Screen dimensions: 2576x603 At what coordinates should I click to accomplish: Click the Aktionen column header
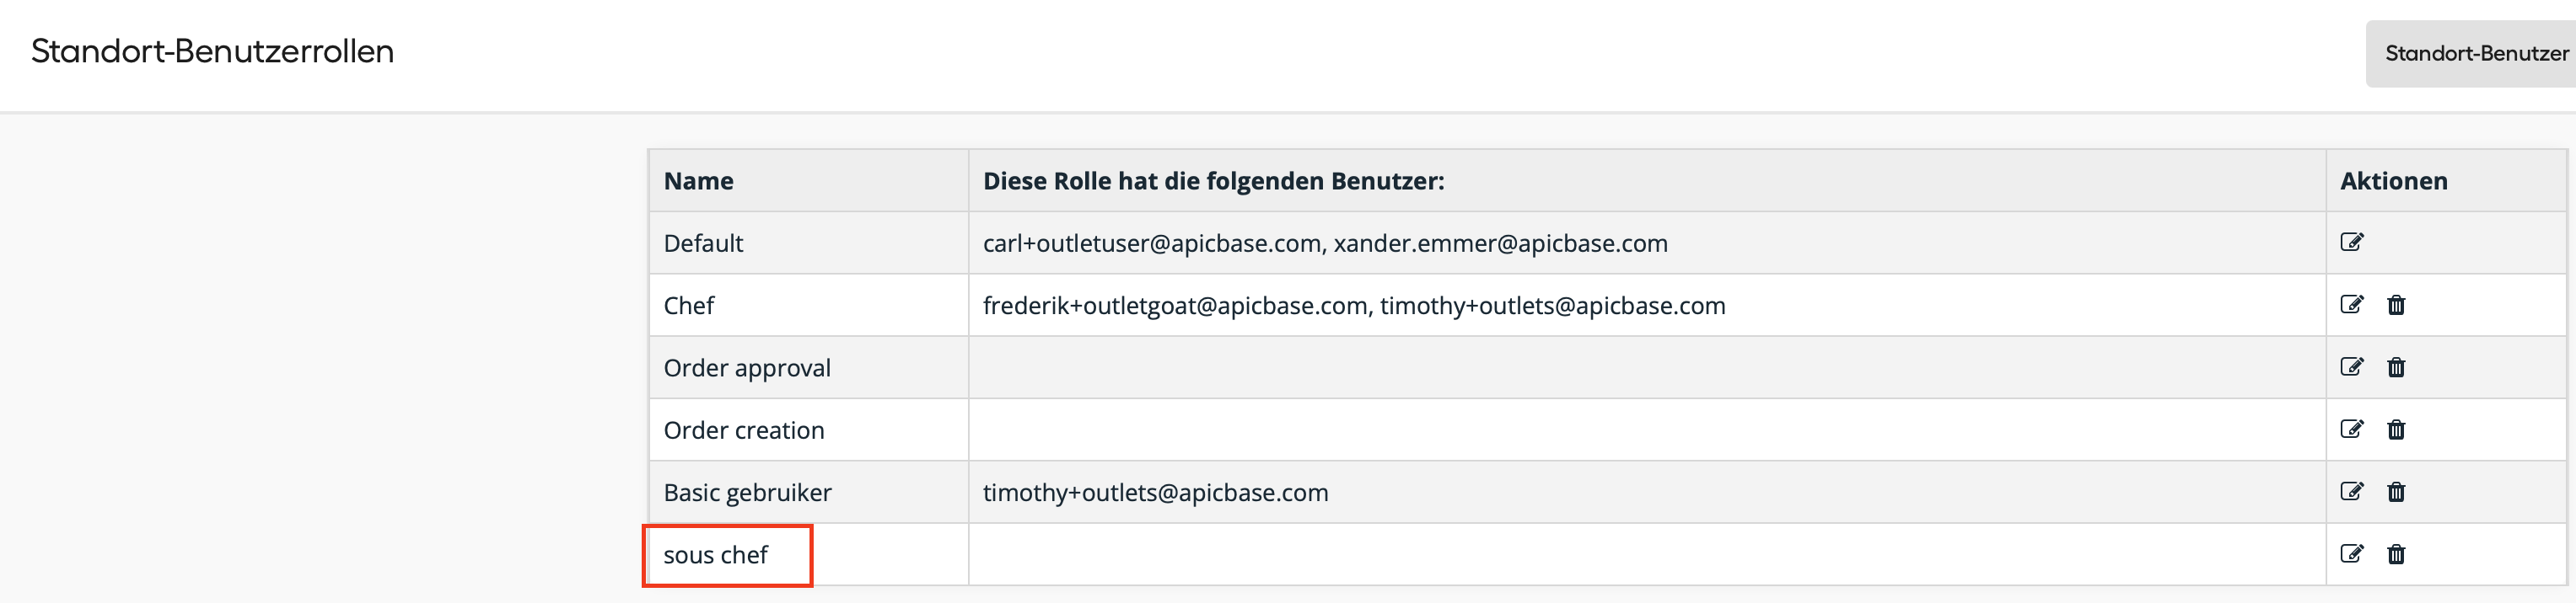[x=2393, y=181]
